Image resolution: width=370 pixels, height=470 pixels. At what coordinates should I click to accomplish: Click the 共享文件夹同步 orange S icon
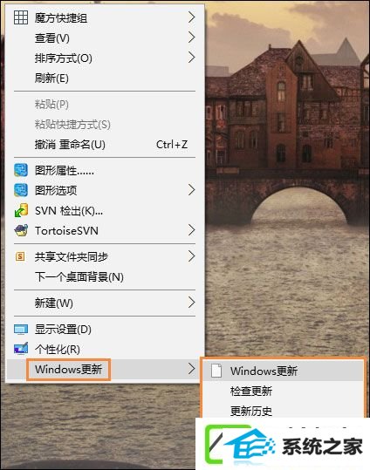pos(20,256)
